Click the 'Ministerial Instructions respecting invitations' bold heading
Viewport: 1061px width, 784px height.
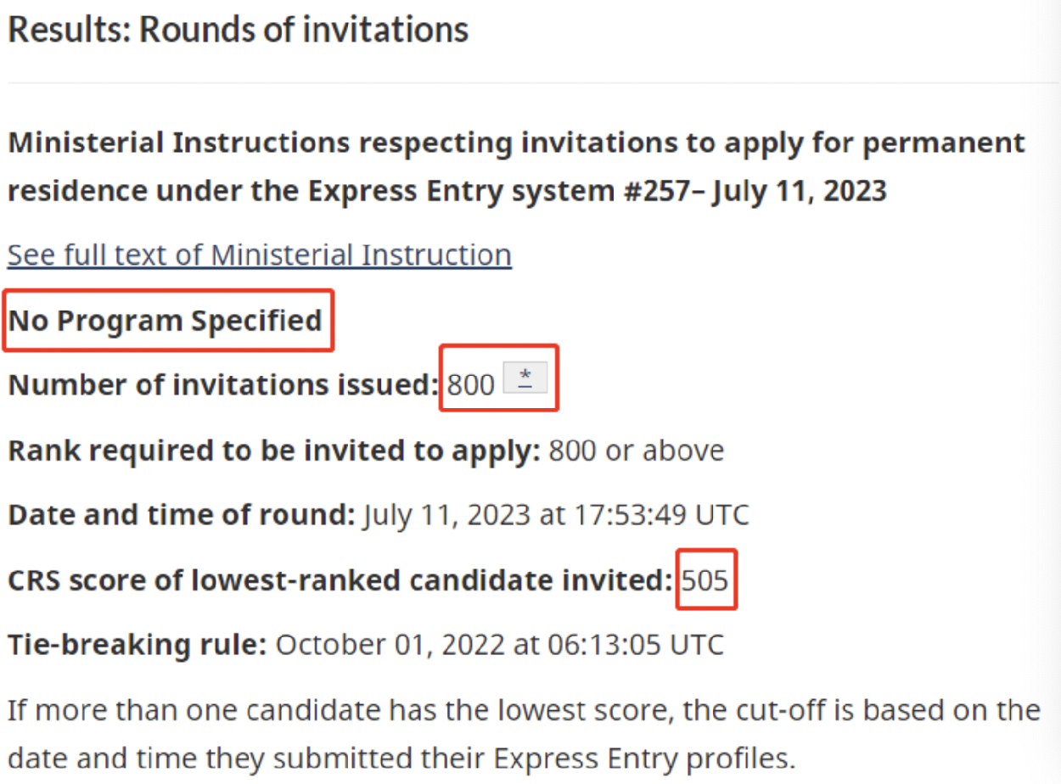point(516,166)
